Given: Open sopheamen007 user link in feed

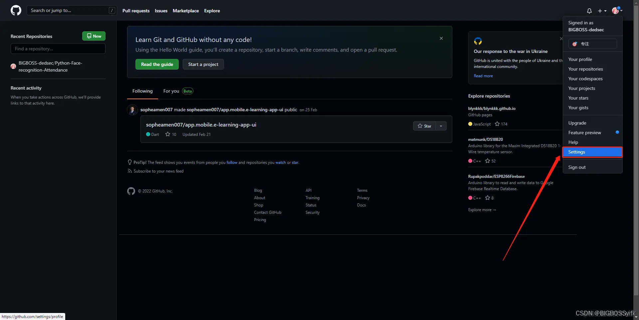Looking at the screenshot, I should (x=156, y=110).
